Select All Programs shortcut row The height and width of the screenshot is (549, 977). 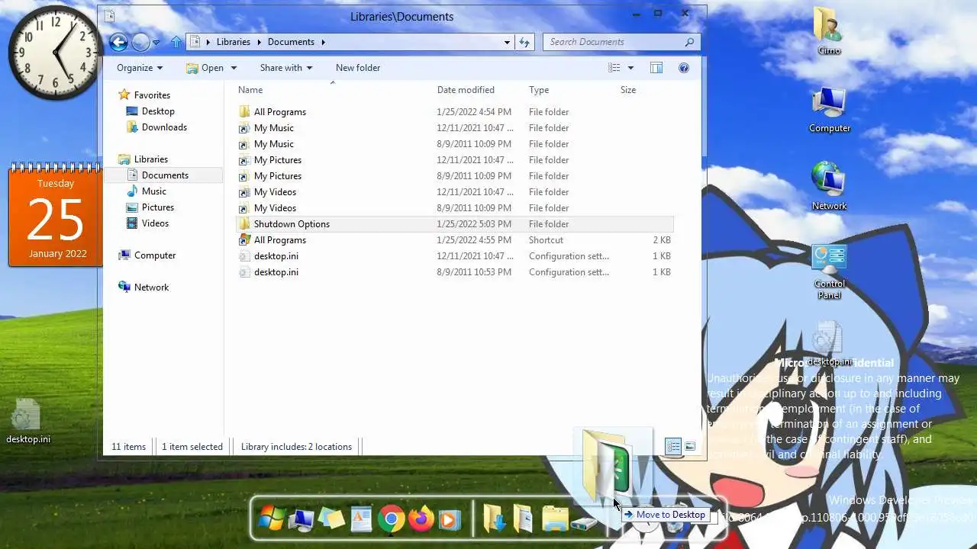tap(454, 240)
